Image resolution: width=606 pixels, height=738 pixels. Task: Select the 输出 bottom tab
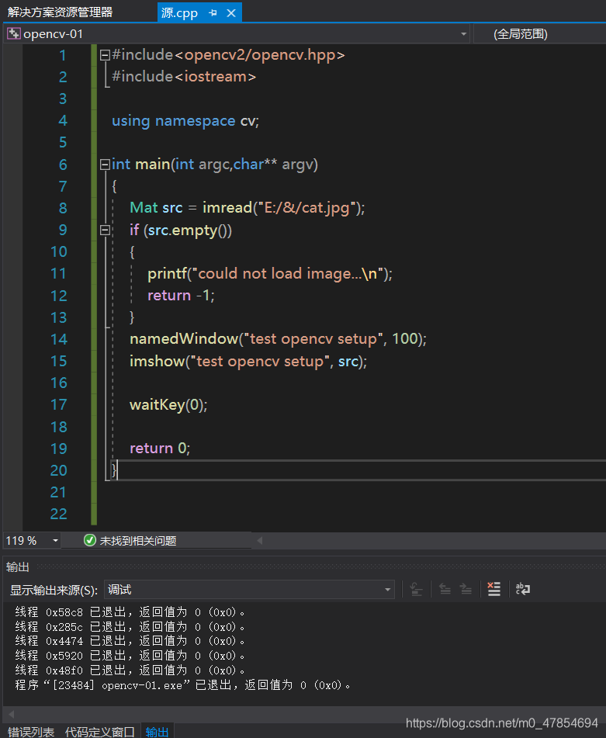pos(158,732)
